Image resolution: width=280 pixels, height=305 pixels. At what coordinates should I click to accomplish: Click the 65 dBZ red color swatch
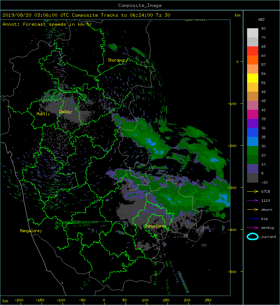(x=253, y=51)
